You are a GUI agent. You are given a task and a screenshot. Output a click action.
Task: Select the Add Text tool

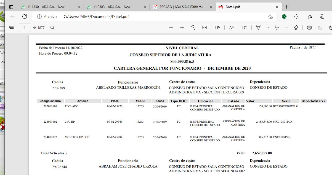point(245,28)
